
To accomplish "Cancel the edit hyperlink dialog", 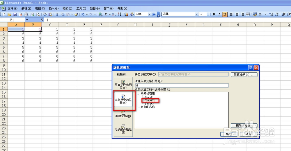I will 249,134.
